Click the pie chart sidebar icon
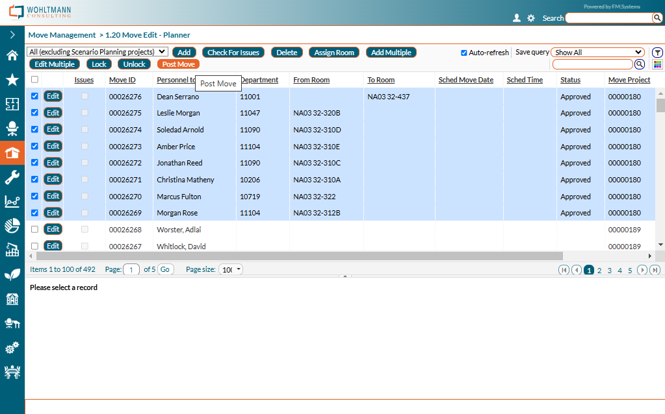This screenshot has width=665, height=414. pyautogui.click(x=12, y=225)
